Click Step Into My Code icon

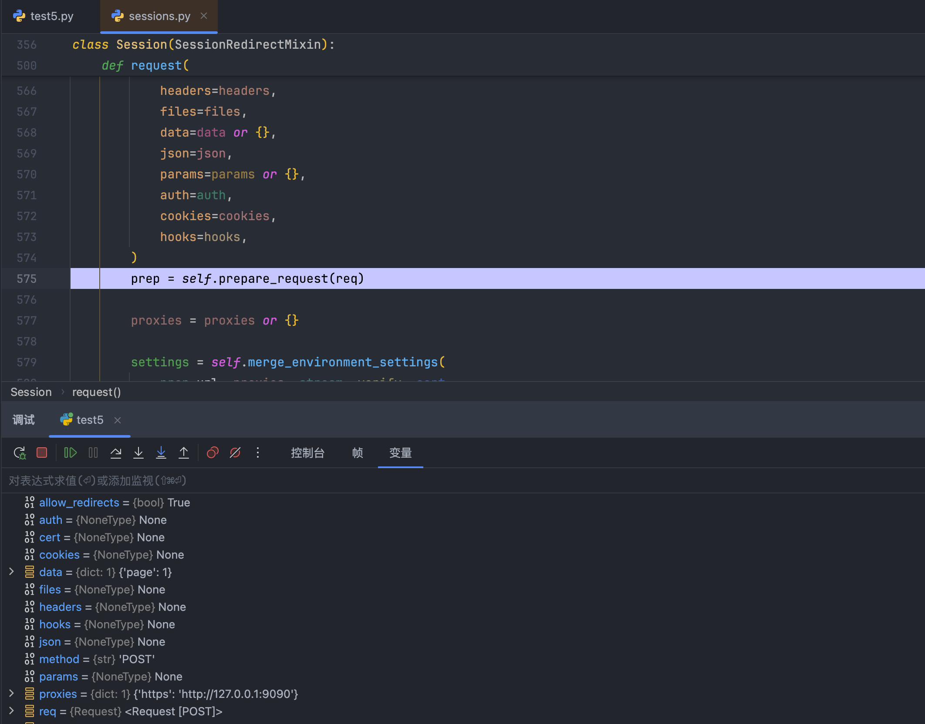(161, 453)
